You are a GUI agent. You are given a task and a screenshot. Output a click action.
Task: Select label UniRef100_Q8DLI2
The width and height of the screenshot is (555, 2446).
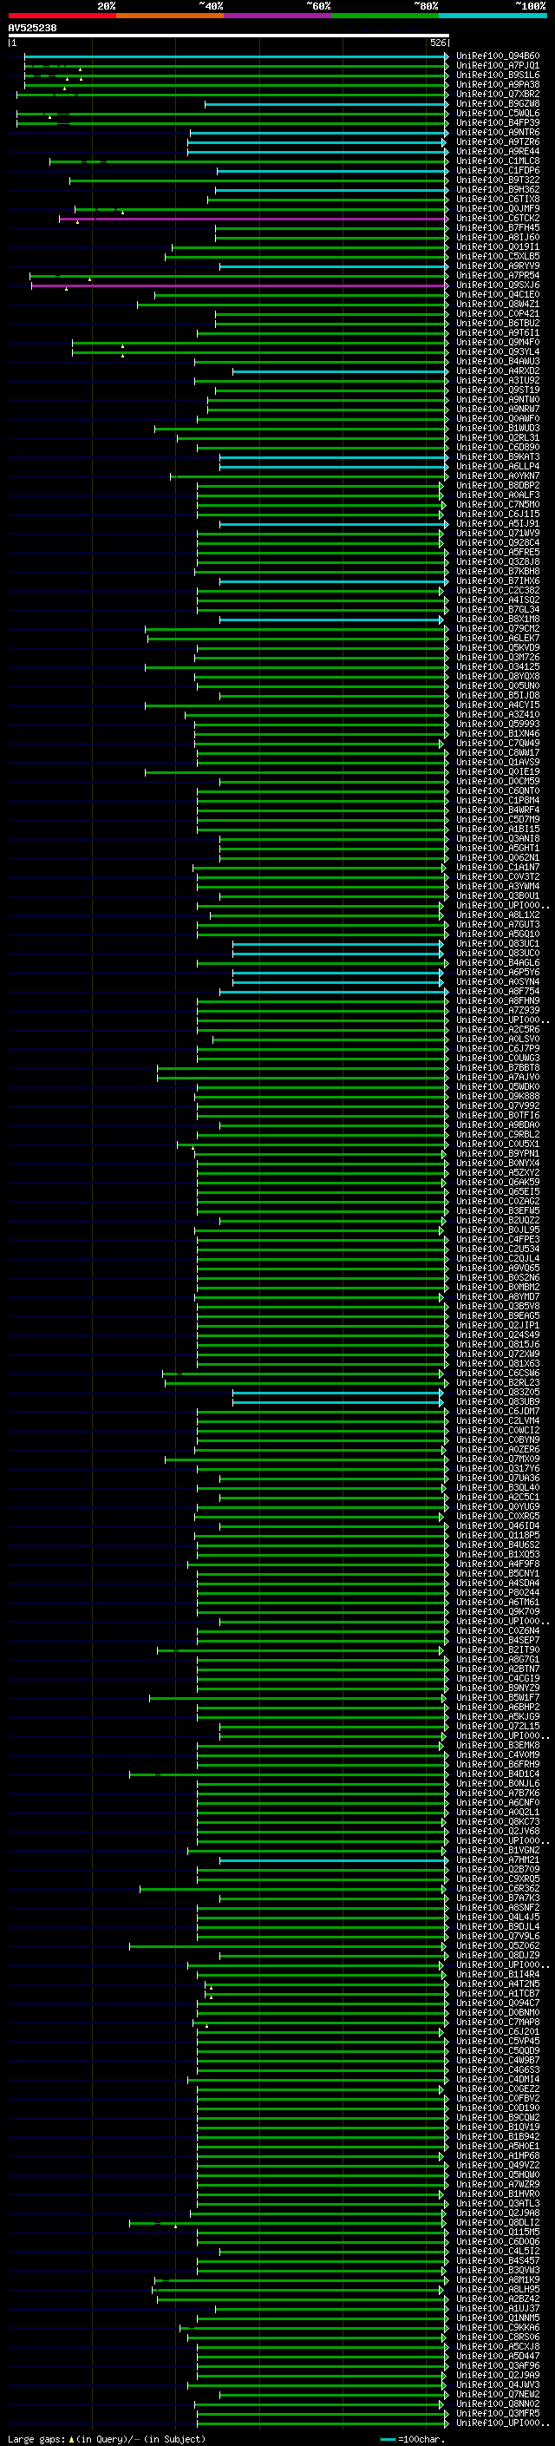(498, 2223)
